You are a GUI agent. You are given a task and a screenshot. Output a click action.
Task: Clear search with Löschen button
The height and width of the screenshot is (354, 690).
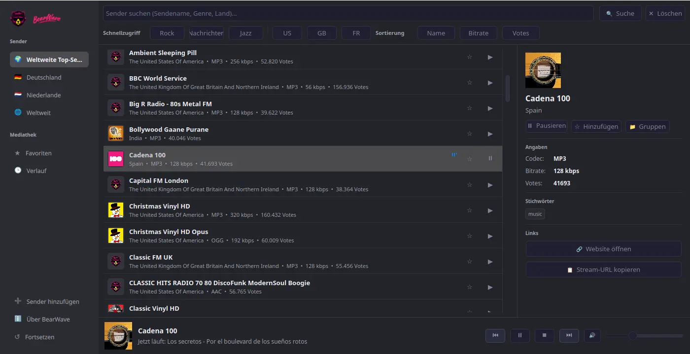click(x=665, y=13)
